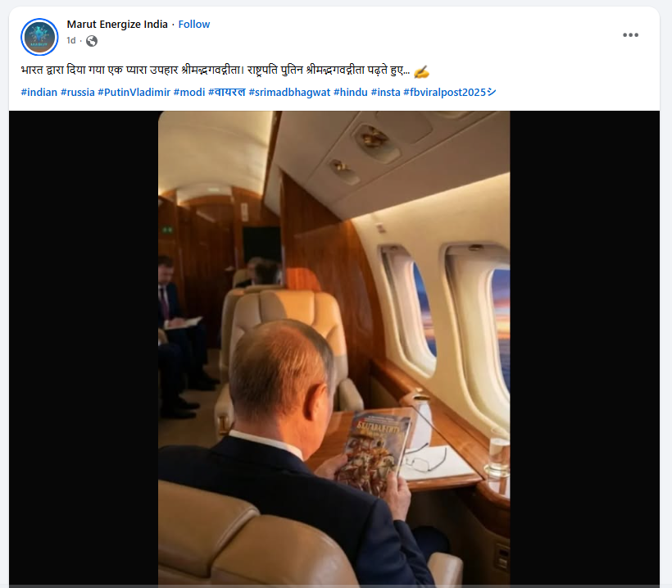Open the #fbviralpost2025 hashtag
The image size is (672, 588).
[449, 92]
